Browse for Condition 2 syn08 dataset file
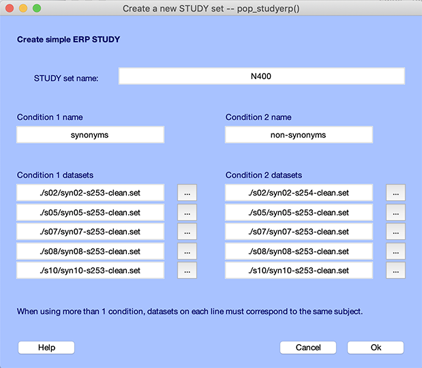 click(395, 251)
